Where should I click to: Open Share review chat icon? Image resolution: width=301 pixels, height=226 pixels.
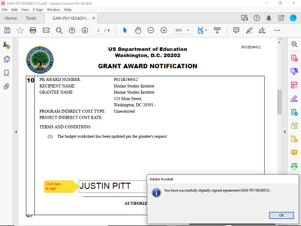coord(245,18)
